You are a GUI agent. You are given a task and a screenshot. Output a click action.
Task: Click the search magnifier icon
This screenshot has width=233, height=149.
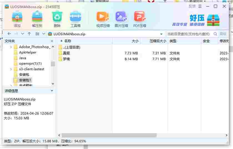point(215,34)
